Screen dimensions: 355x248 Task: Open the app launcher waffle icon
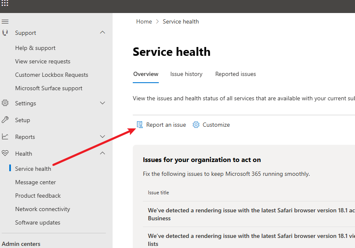tap(5, 3)
